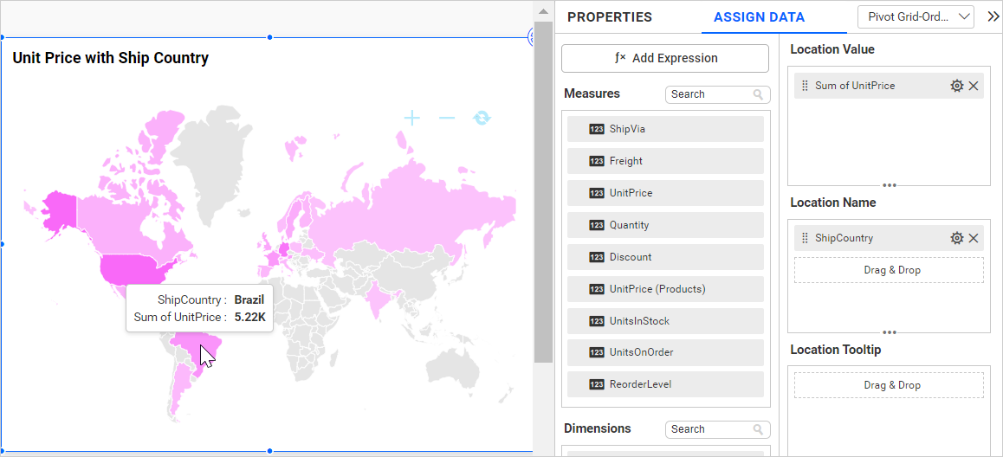Click the Dimensions search box
The image size is (1003, 457).
click(x=710, y=429)
